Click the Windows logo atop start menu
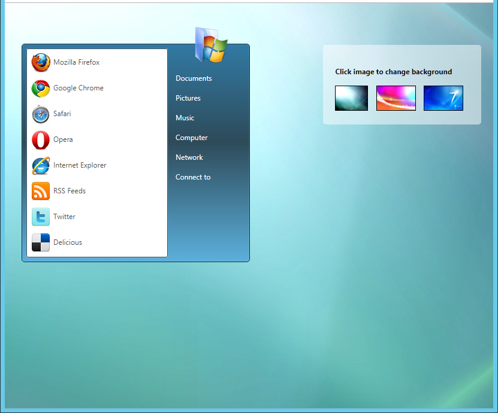Viewport: 498px width, 413px height. [x=211, y=45]
